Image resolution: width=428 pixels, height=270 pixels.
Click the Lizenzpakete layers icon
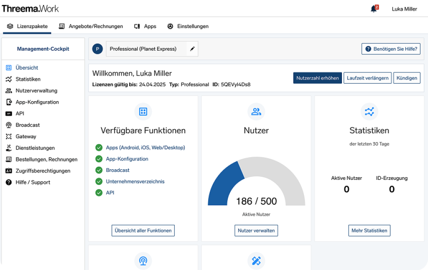coord(10,26)
